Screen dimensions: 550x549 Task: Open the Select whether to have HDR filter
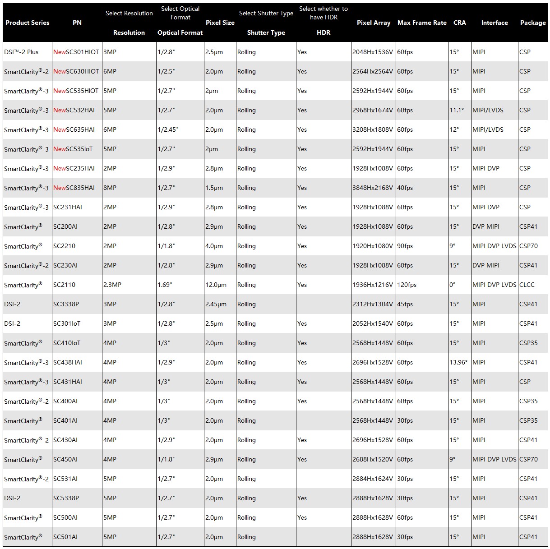(324, 13)
